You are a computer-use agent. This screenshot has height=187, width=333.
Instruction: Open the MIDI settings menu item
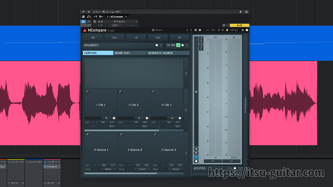(213, 30)
